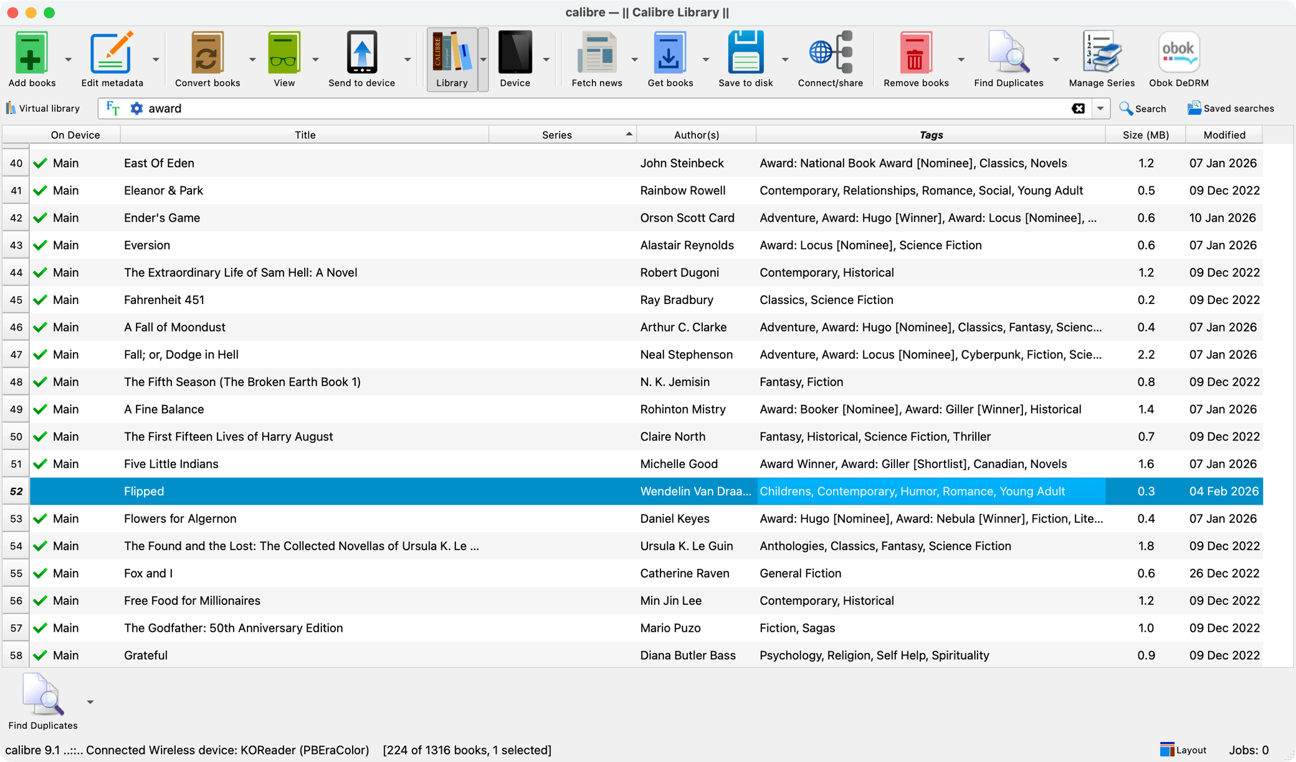The image size is (1296, 762).
Task: Toggle full text search icon in search bar
Action: (x=113, y=108)
